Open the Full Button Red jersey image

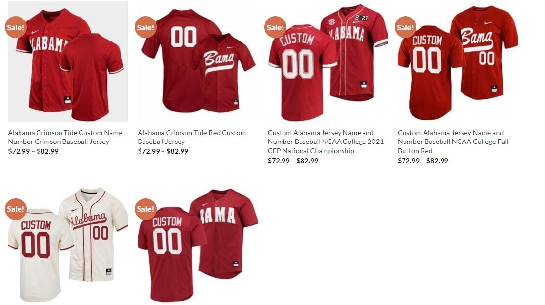458,61
